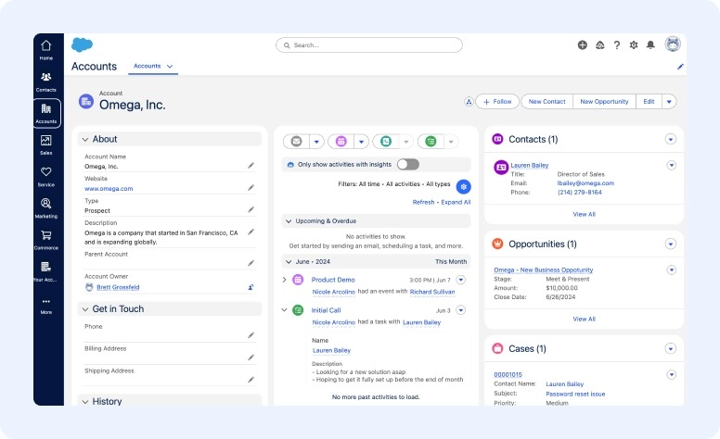Open the Accounts tab dropdown
Viewport: 720px width, 439px height.
[170, 67]
